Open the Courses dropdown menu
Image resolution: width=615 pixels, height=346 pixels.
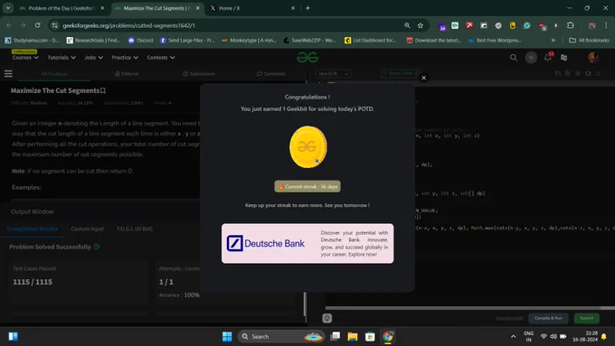[25, 58]
